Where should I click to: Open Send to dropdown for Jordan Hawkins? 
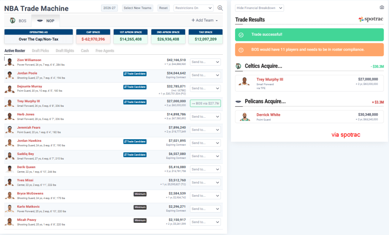click(205, 143)
